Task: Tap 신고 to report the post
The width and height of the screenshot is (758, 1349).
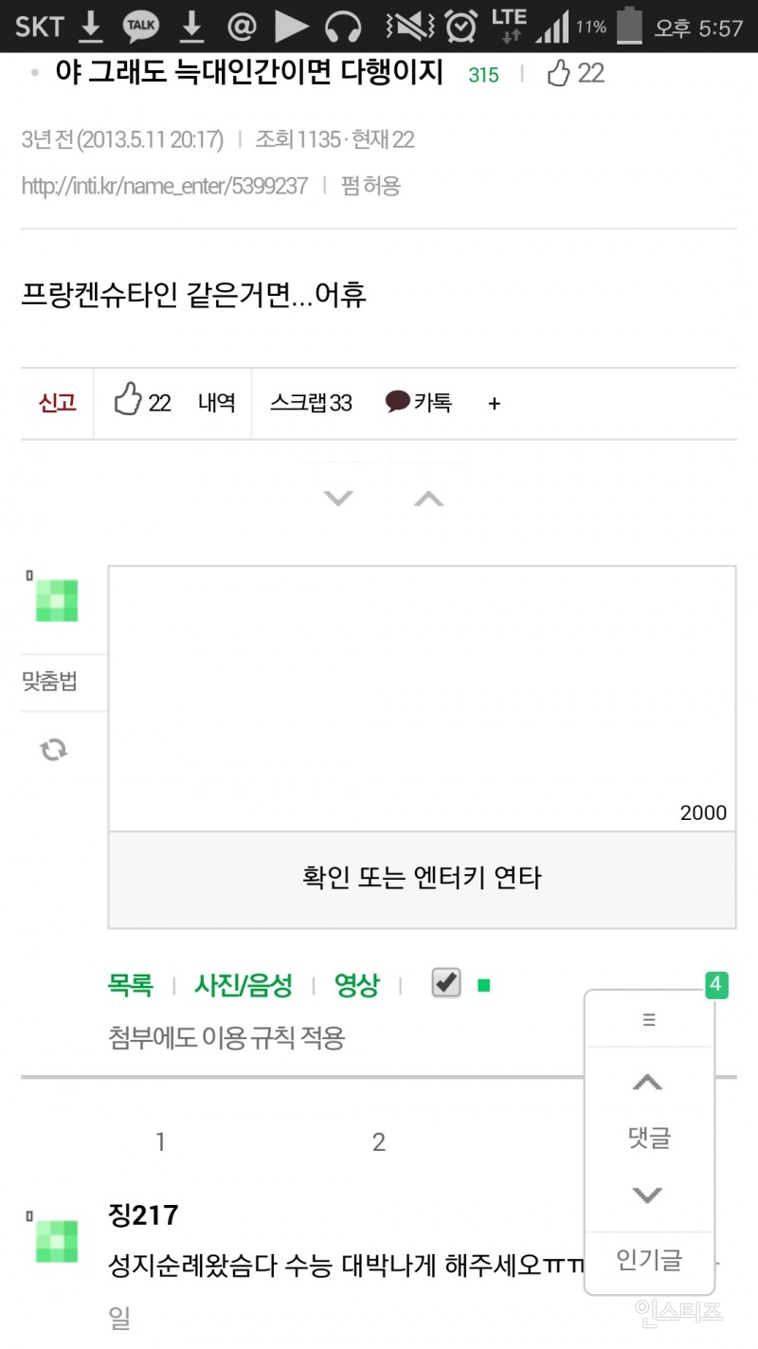Action: coord(55,403)
